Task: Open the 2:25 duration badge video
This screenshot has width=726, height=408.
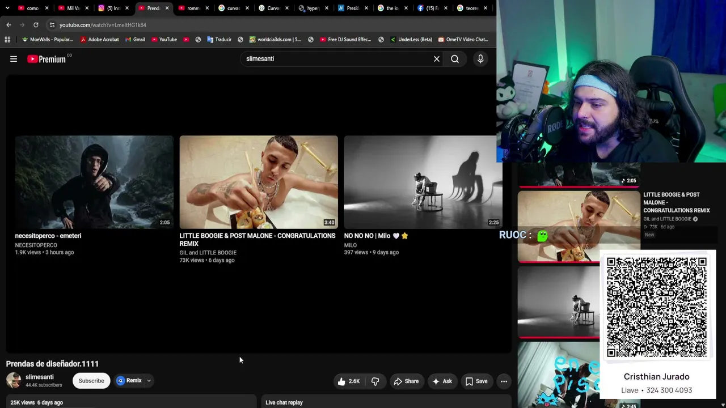Action: tap(493, 223)
